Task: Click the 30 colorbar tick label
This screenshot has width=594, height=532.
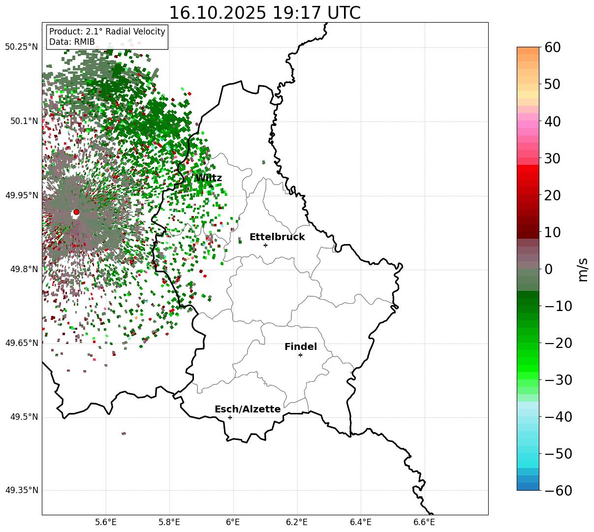Action: click(553, 158)
